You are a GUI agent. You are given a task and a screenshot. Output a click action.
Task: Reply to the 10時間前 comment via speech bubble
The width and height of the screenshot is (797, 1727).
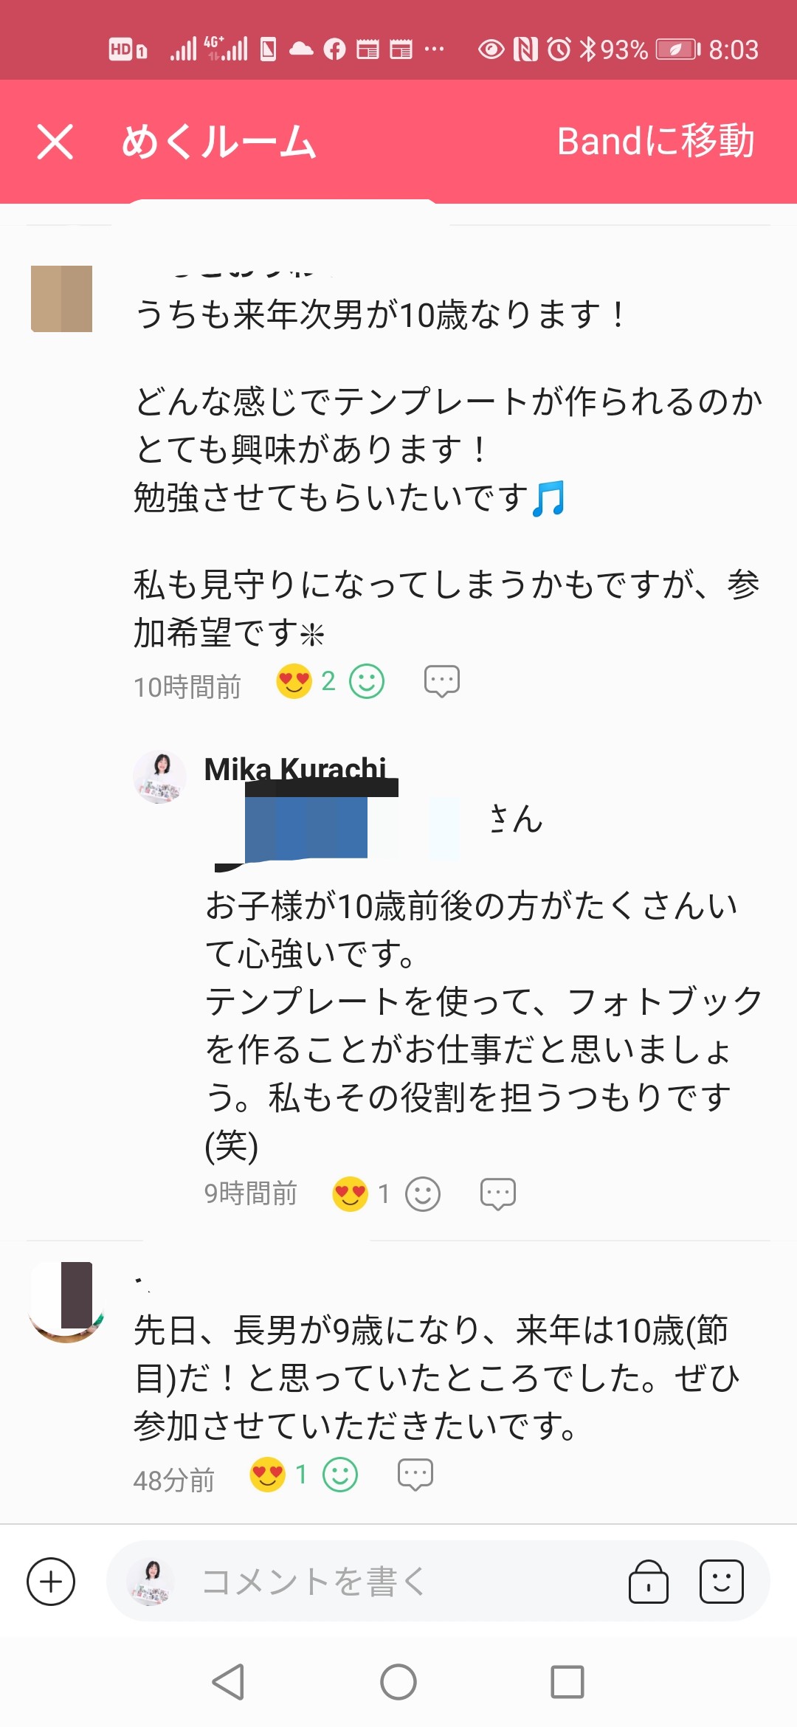pyautogui.click(x=442, y=681)
